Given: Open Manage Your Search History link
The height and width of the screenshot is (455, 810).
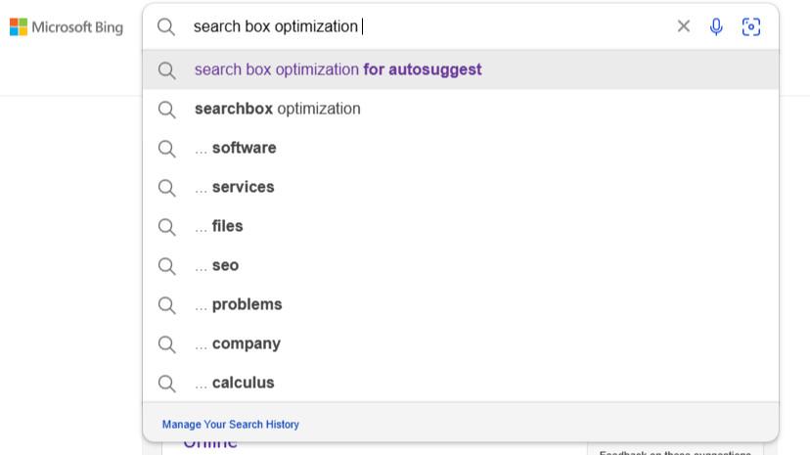Looking at the screenshot, I should click(231, 425).
